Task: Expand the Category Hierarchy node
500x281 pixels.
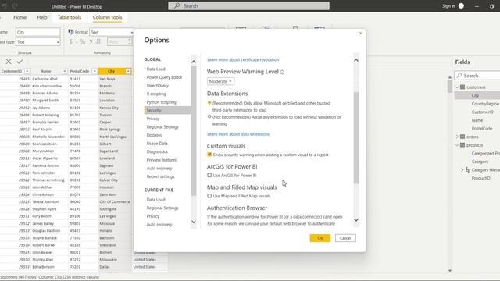Action: (x=462, y=170)
